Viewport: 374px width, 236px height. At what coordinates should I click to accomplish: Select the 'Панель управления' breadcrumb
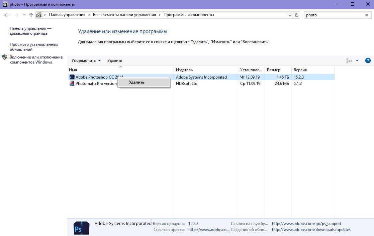(67, 15)
